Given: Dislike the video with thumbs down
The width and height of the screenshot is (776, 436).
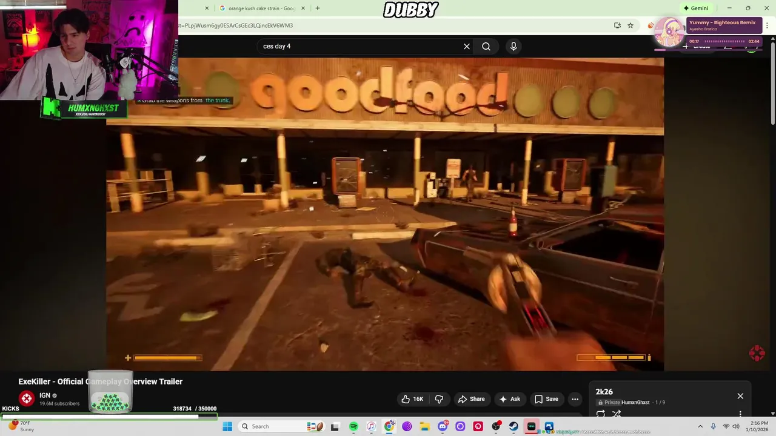Looking at the screenshot, I should pos(439,399).
